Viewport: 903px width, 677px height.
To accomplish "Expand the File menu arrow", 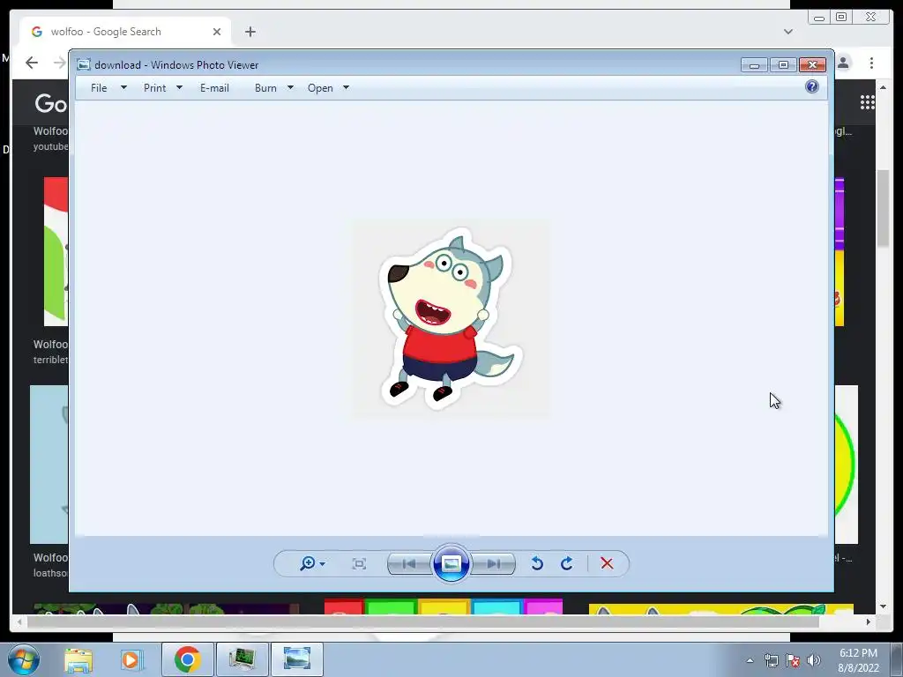I will [x=123, y=87].
